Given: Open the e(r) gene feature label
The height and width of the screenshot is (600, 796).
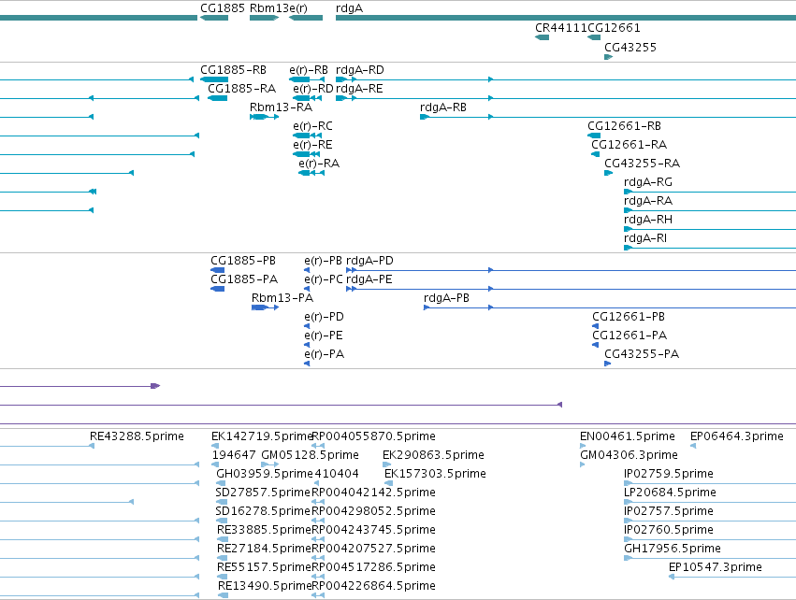Looking at the screenshot, I should click(x=298, y=8).
